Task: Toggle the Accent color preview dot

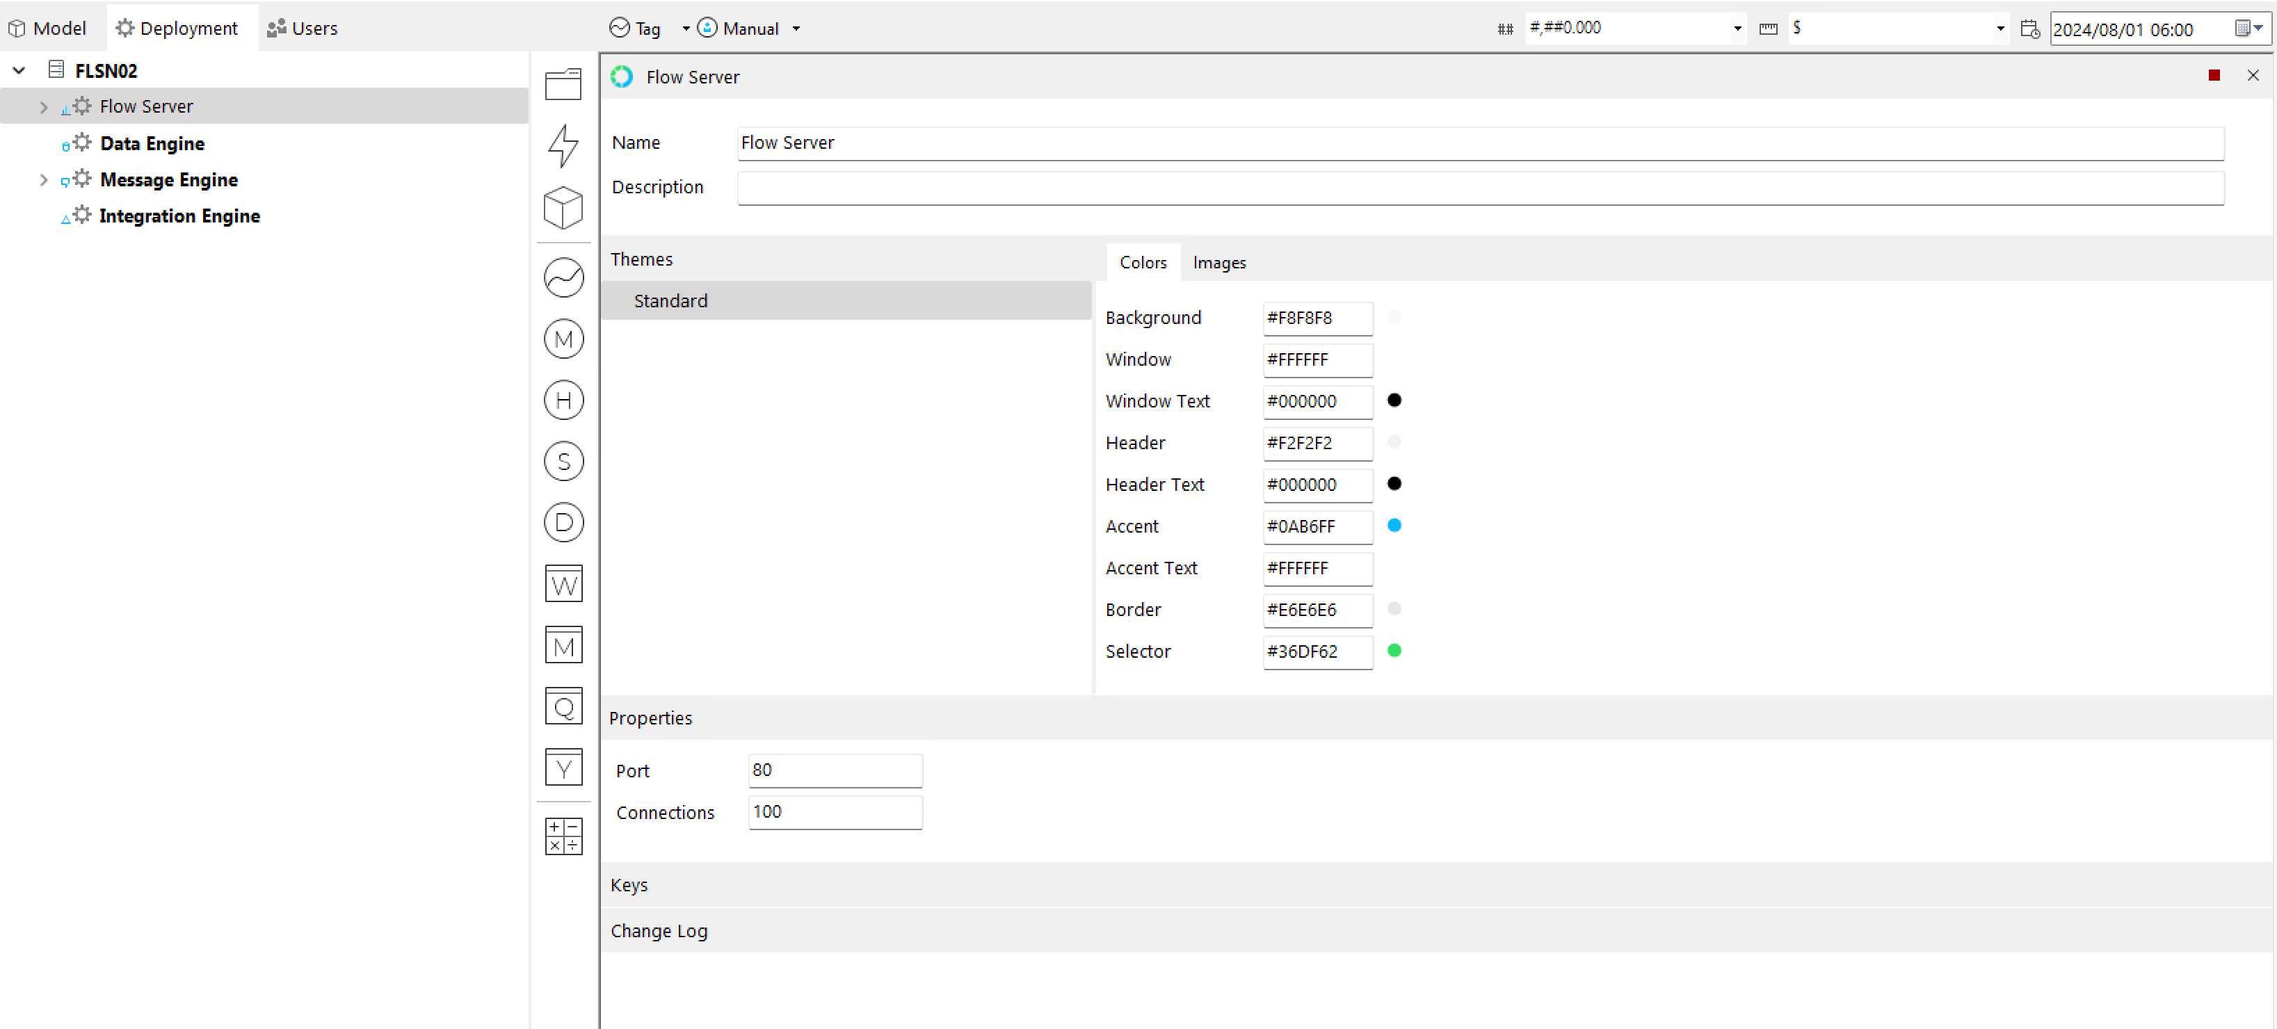Action: [1395, 525]
